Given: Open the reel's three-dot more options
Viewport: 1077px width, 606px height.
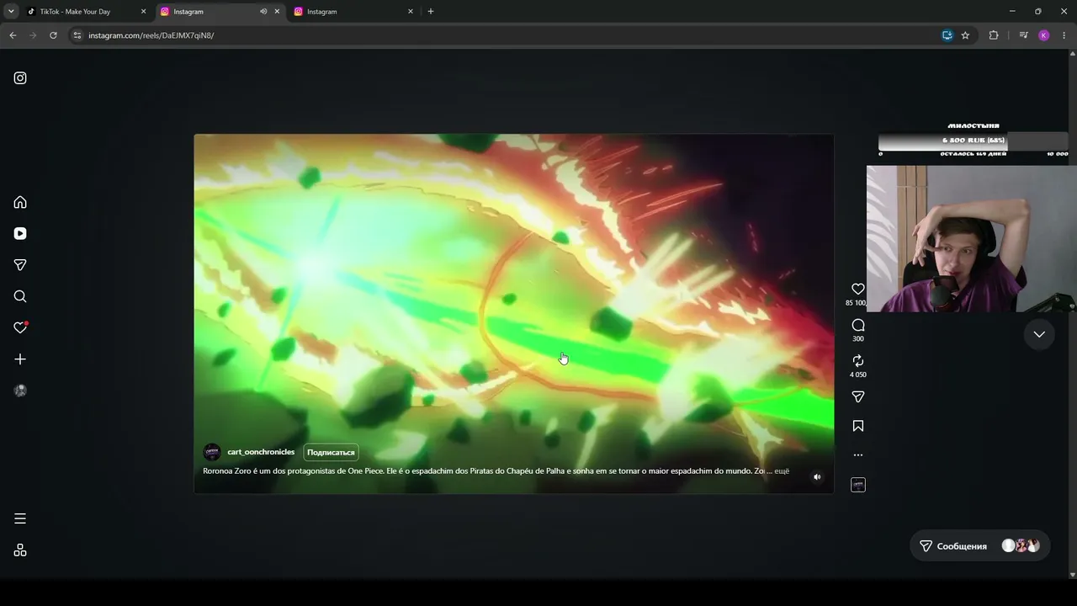Looking at the screenshot, I should tap(858, 455).
